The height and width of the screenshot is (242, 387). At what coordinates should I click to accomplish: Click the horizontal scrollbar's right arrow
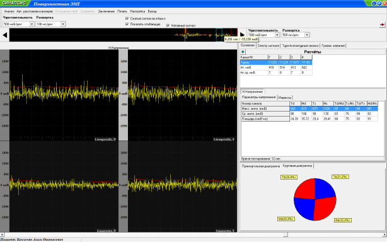[384, 234]
